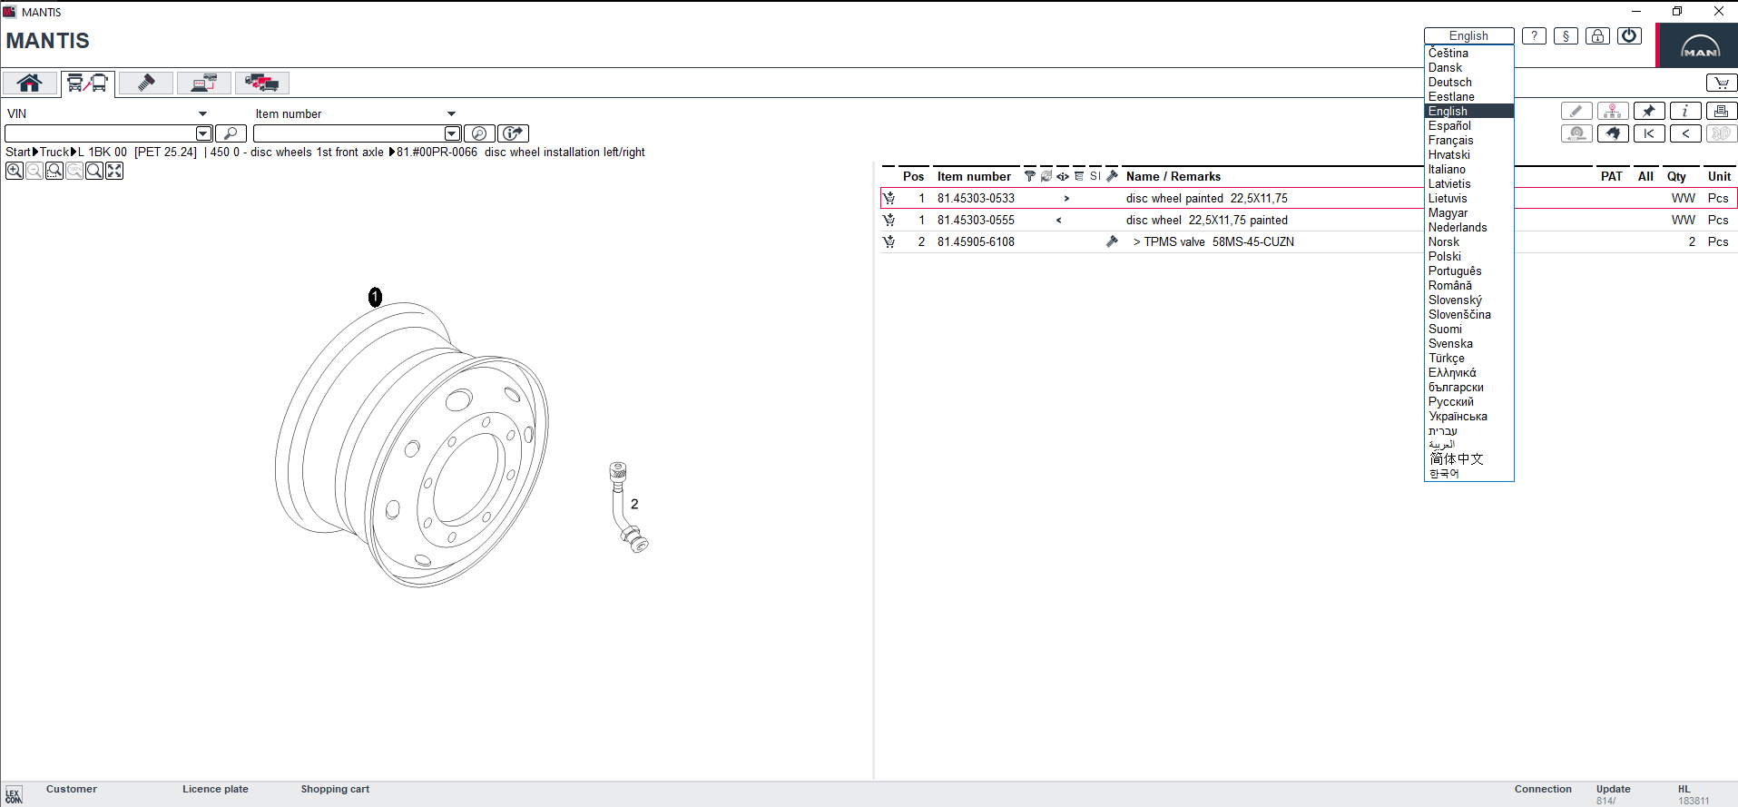This screenshot has width=1738, height=807.
Task: Click the structure hierarchy icon
Action: click(1613, 111)
